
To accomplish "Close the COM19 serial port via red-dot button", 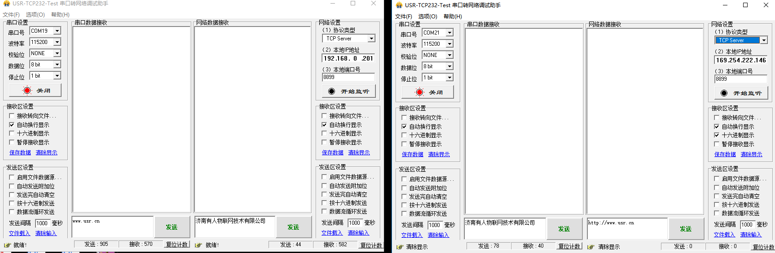I will click(35, 91).
